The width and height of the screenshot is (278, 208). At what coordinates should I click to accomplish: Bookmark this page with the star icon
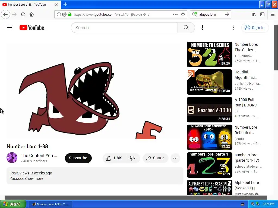(x=183, y=14)
